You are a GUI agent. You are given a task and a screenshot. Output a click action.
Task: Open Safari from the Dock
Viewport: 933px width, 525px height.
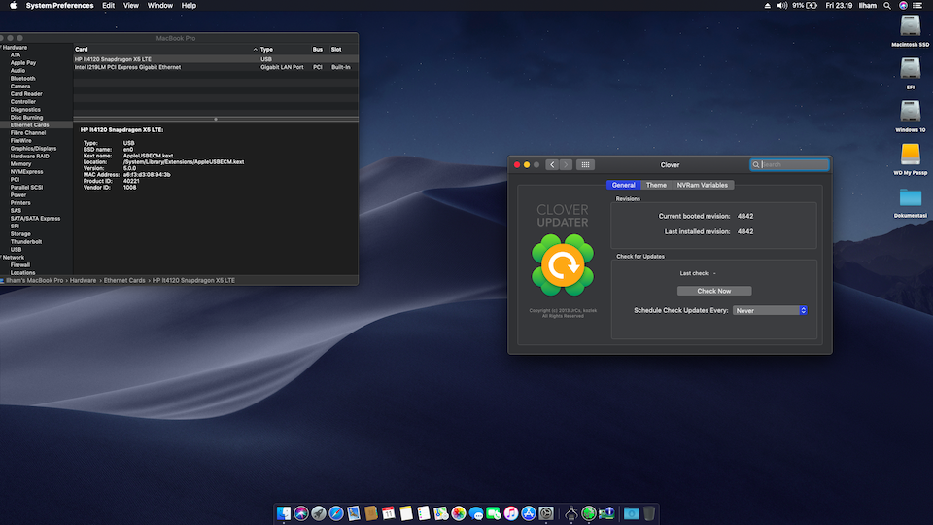[x=335, y=512]
